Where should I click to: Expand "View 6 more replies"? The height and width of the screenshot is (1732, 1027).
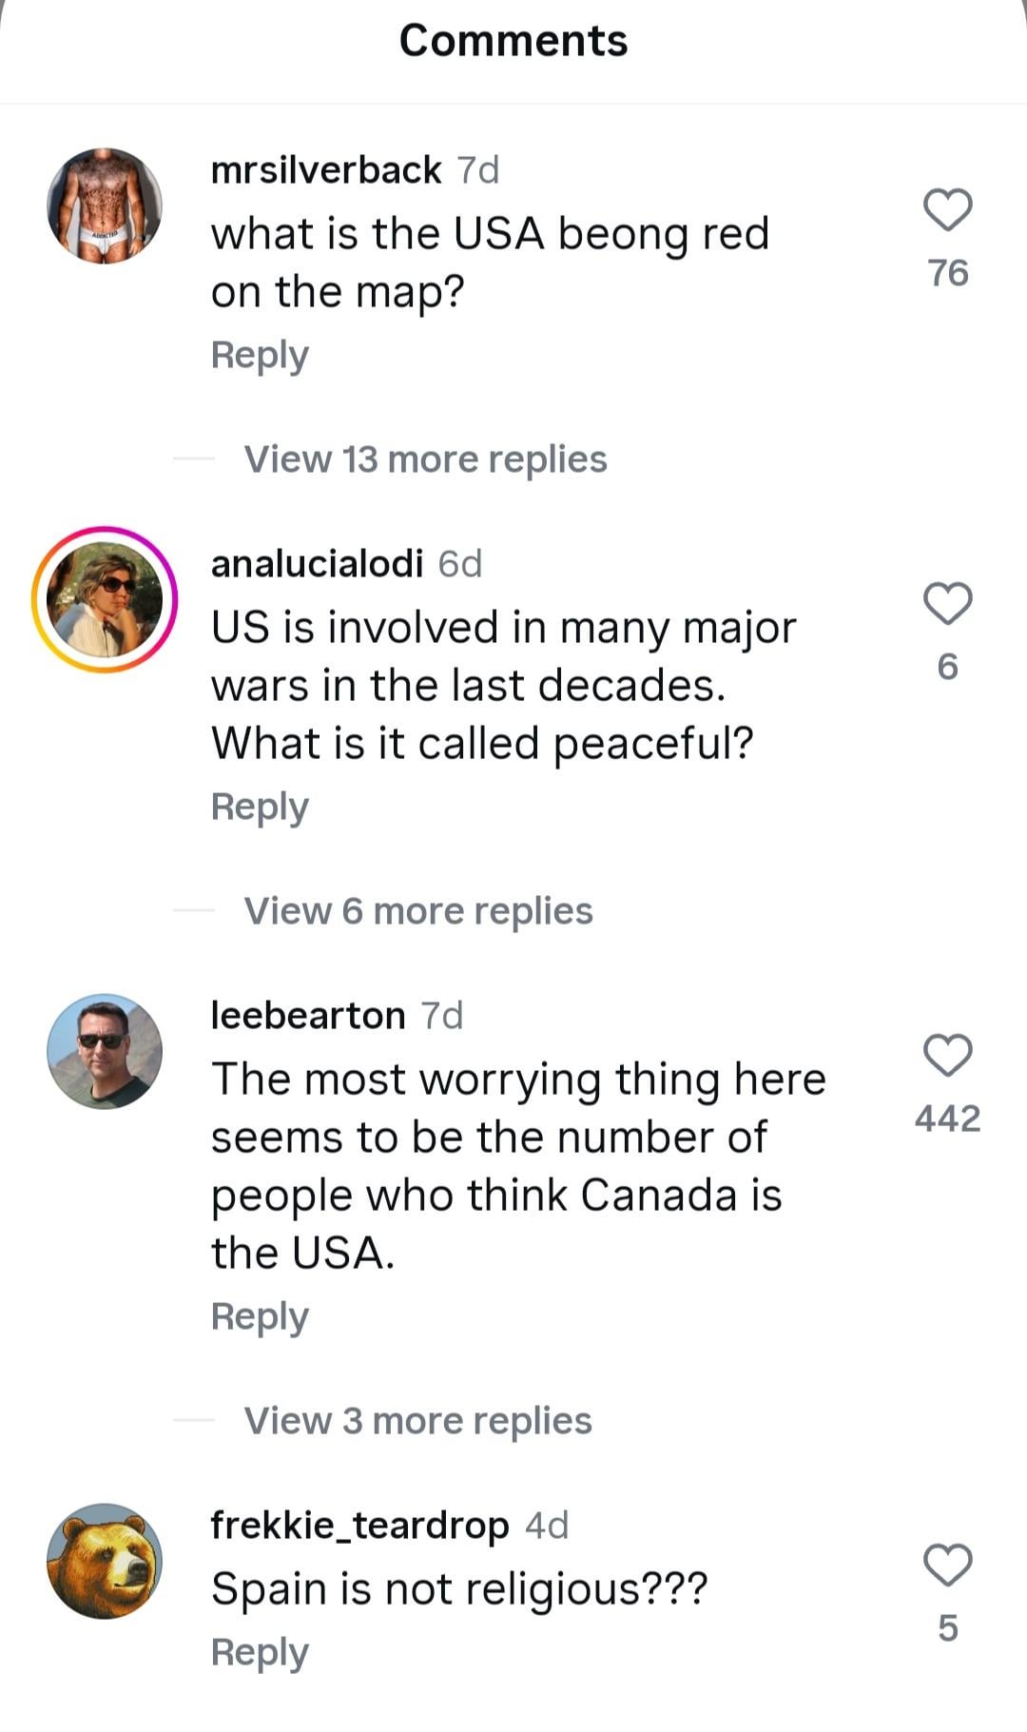pyautogui.click(x=418, y=911)
